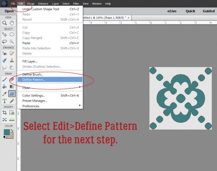
Task: Open the Enhance menu
Action: point(43,3)
